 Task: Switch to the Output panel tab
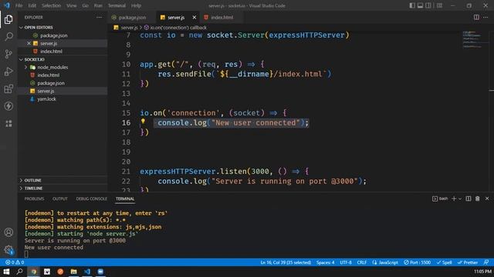pos(60,199)
